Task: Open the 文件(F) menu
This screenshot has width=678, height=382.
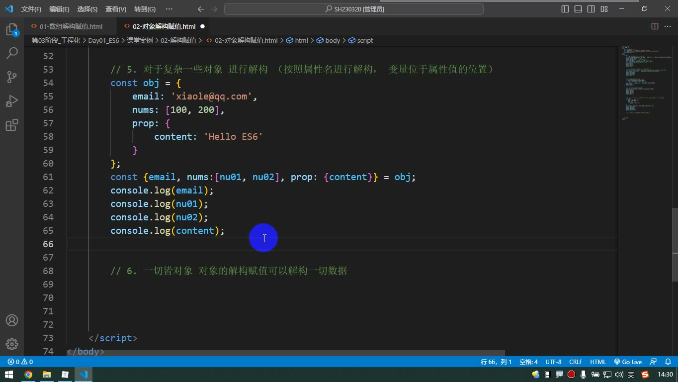Action: pos(31,9)
